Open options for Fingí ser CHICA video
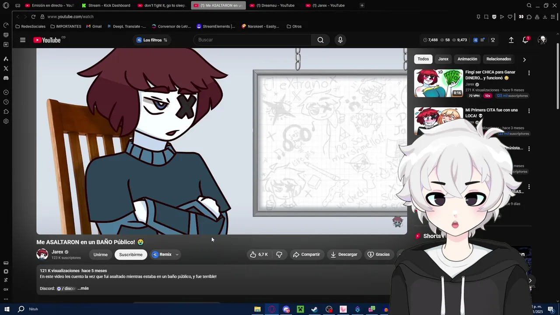 tap(529, 73)
